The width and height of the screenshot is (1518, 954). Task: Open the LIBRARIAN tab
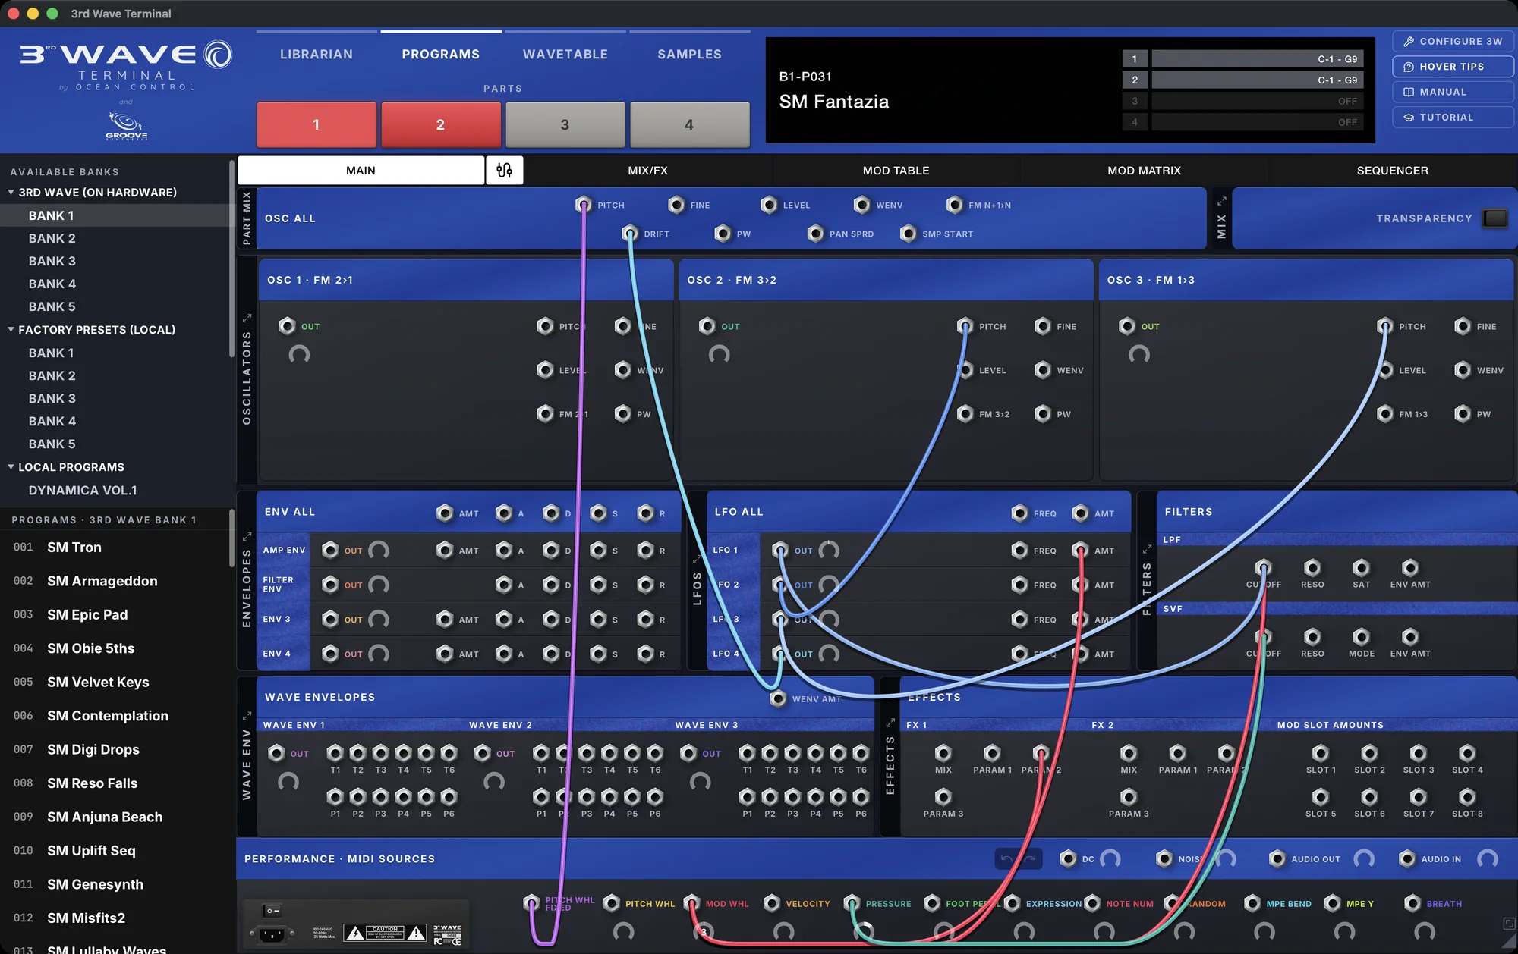[x=317, y=54]
